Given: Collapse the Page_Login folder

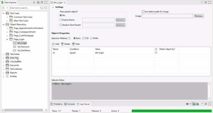Looking at the screenshot, I should pos(7,39).
